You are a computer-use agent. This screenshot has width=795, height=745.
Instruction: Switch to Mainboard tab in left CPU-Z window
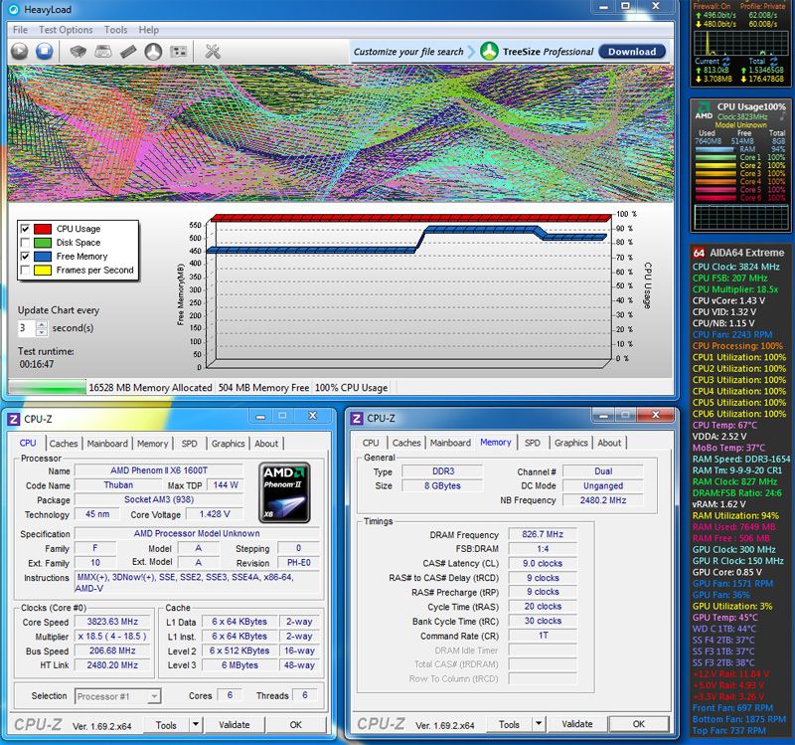tap(106, 444)
